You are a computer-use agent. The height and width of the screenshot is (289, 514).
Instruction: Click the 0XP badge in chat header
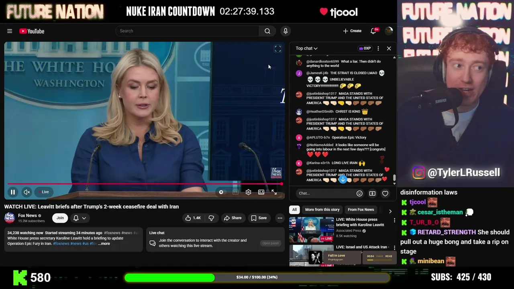(x=365, y=48)
